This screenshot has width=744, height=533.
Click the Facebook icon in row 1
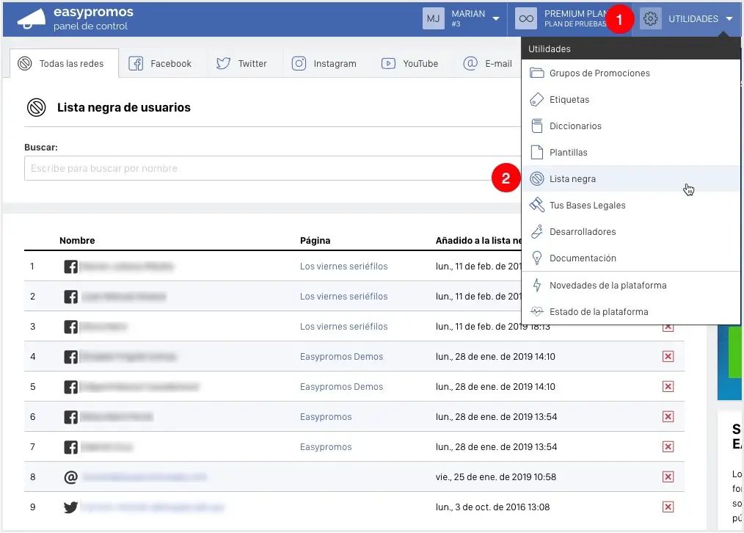click(x=70, y=266)
